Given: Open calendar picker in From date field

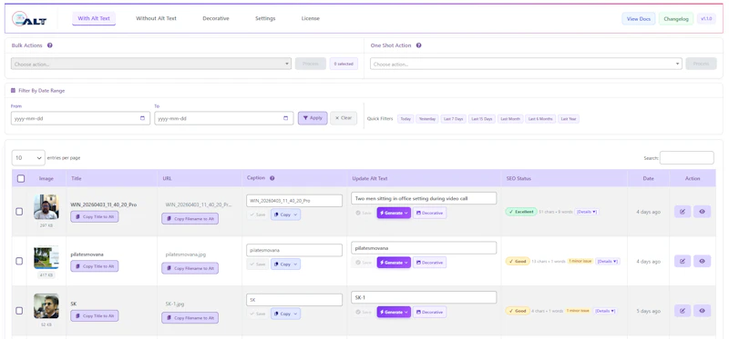Looking at the screenshot, I should click(142, 118).
